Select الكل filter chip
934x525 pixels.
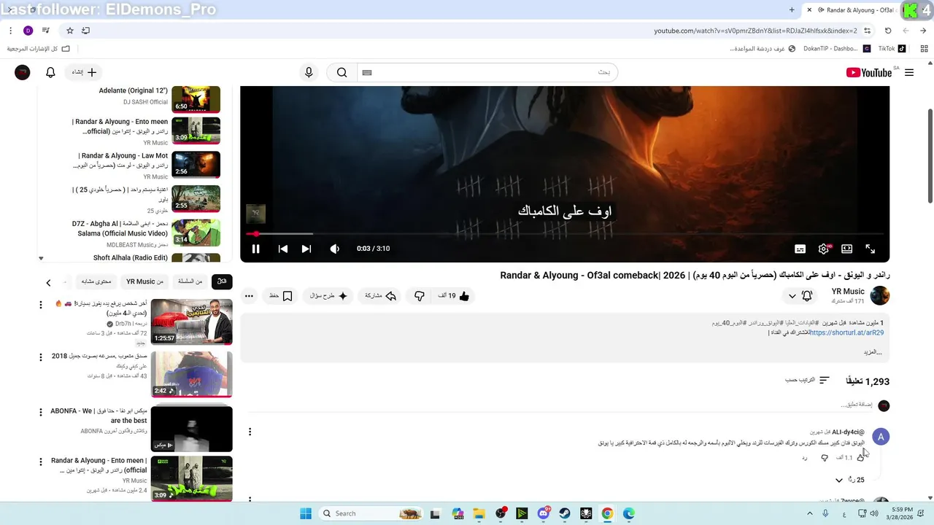222,281
